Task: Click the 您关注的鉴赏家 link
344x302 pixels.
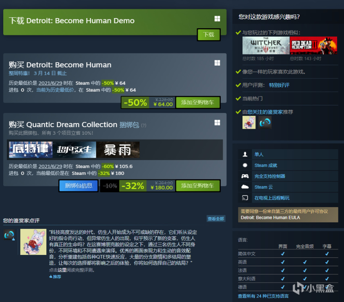Action: point(265,112)
